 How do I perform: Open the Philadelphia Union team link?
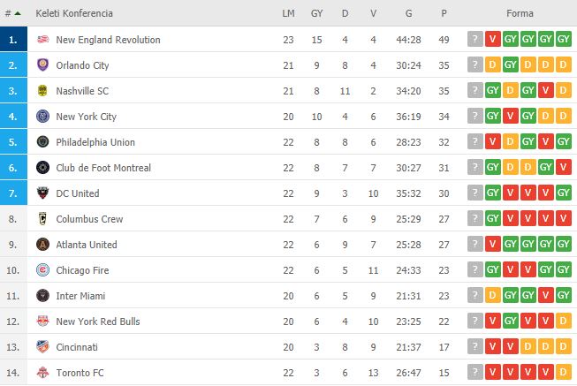(x=95, y=142)
